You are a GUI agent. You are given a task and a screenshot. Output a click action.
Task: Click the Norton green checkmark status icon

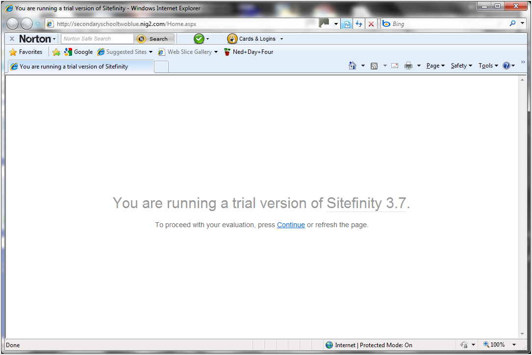tap(199, 39)
